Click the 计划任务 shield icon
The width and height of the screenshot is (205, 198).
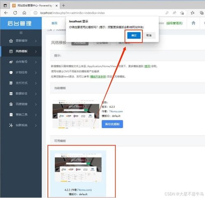(x=11, y=73)
